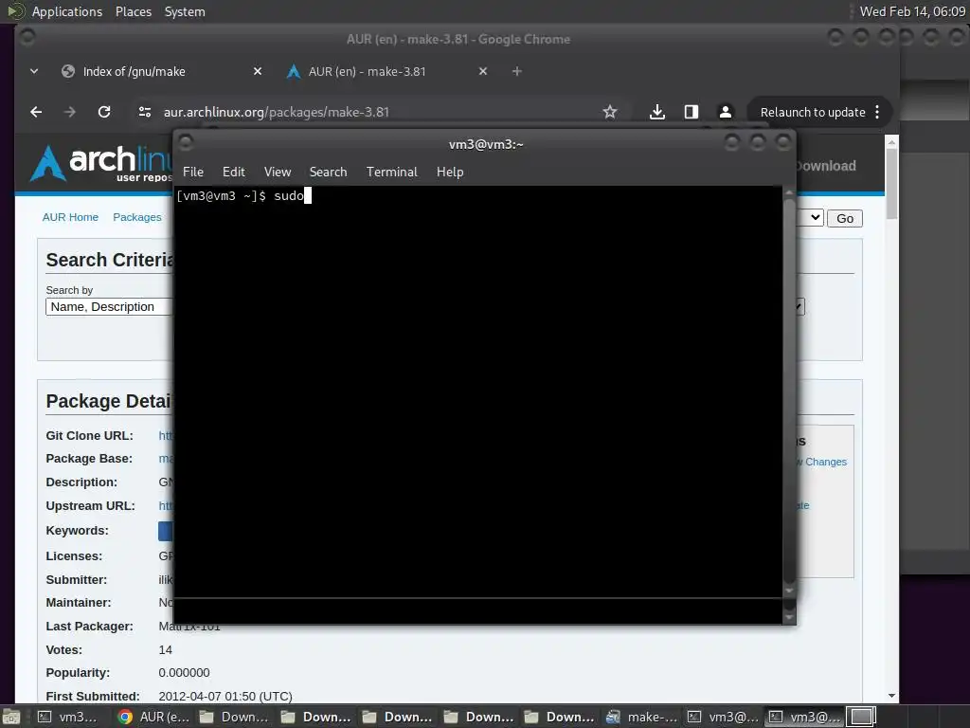Open Chrome downloads icon
The height and width of the screenshot is (728, 970).
657,112
